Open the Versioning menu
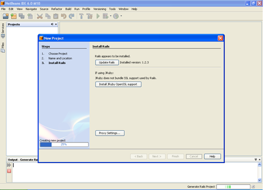 point(100,9)
